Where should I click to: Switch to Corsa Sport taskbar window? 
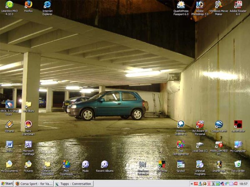click(33, 183)
